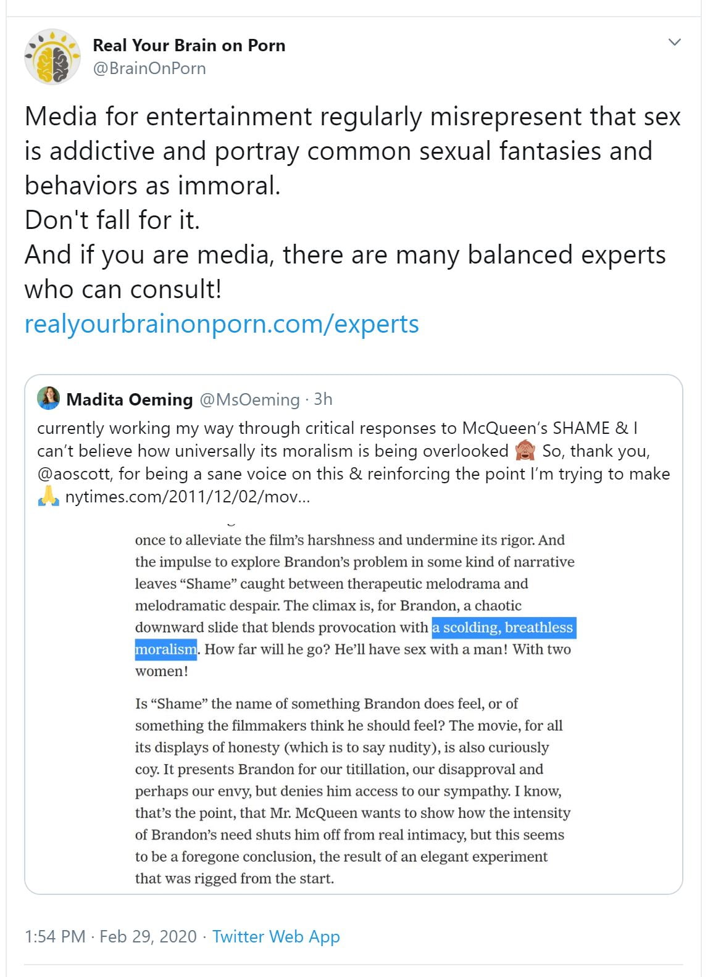Image resolution: width=713 pixels, height=977 pixels.
Task: Click the brain logo profile avatar
Action: coord(52,57)
